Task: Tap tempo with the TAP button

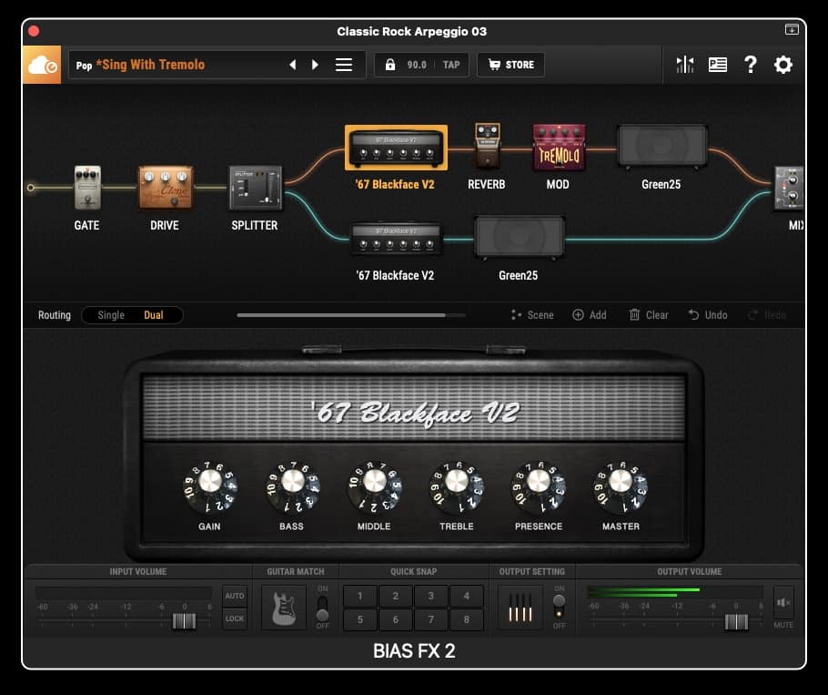Action: [451, 65]
